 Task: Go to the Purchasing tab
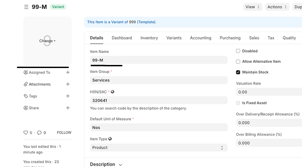[230, 38]
